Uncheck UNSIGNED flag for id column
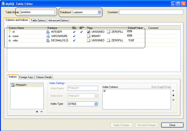Screen dimensions: 187x131 (88, 32)
